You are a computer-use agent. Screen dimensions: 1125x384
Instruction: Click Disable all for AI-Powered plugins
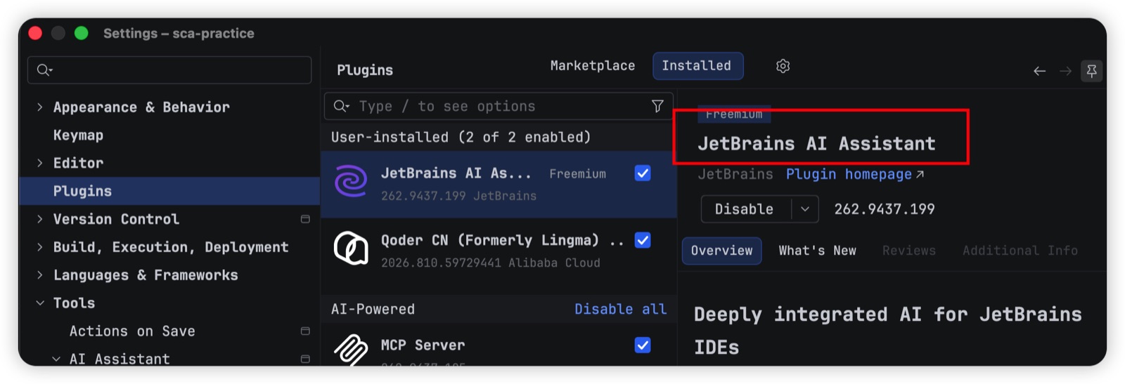pyautogui.click(x=620, y=309)
